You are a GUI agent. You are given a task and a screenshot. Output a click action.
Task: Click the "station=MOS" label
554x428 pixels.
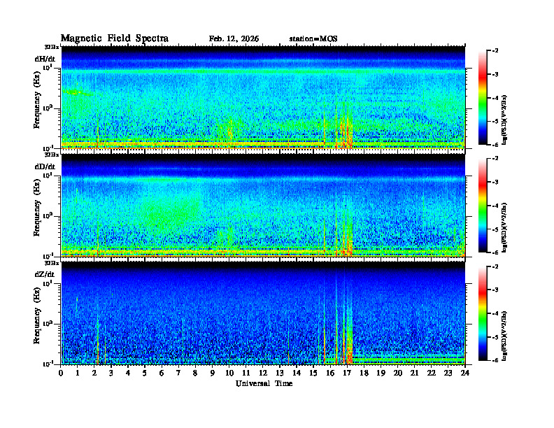313,38
